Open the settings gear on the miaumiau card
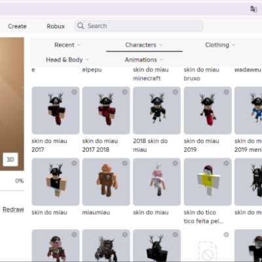This screenshot has height=262, width=262. click(x=125, y=163)
